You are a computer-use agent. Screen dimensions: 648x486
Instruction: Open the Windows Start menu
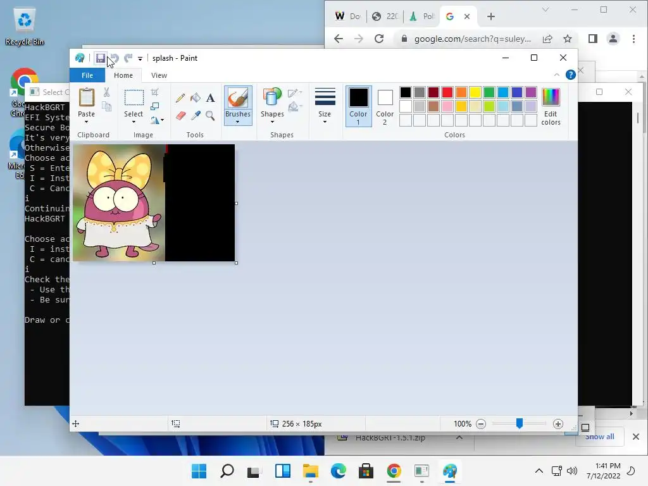tap(199, 471)
